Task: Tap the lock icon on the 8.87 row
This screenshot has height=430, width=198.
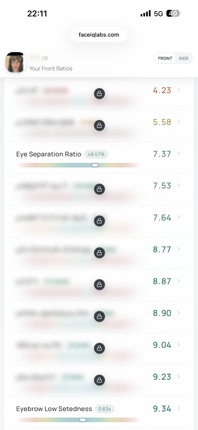Action: click(99, 285)
